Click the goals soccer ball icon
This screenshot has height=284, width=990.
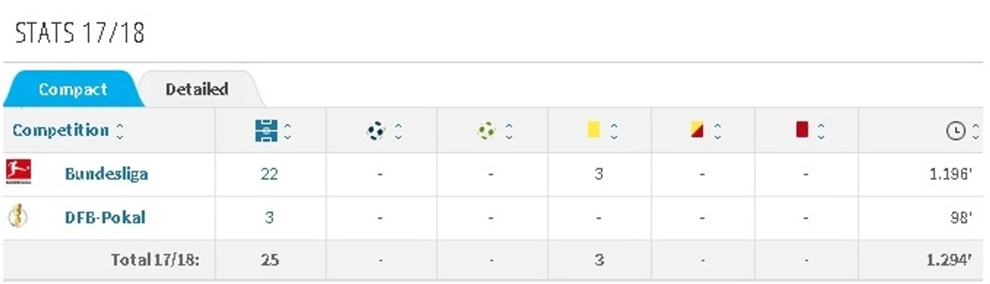point(376,131)
